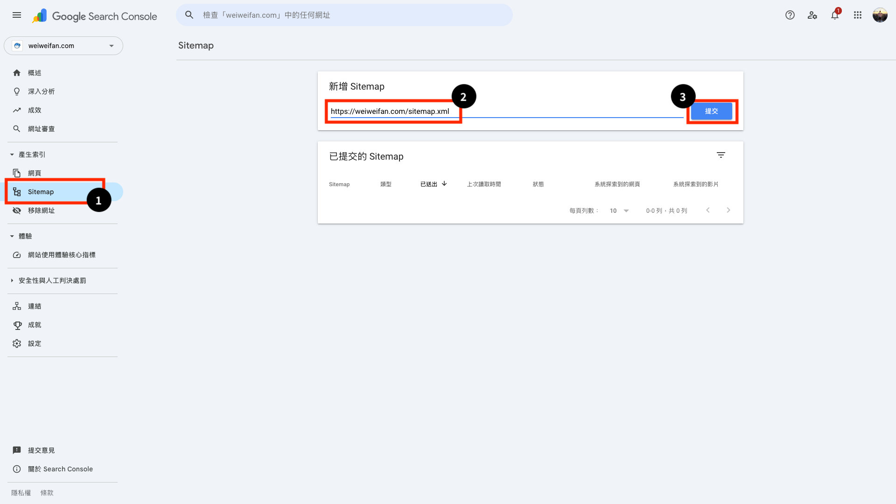Click the blue 提交 submit button

tap(711, 111)
